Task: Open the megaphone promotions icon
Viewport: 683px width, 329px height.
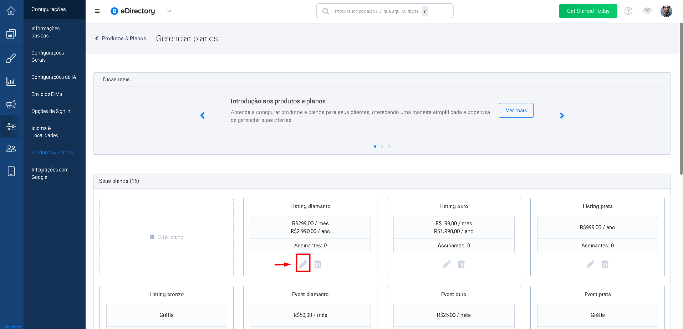Action: click(x=11, y=104)
